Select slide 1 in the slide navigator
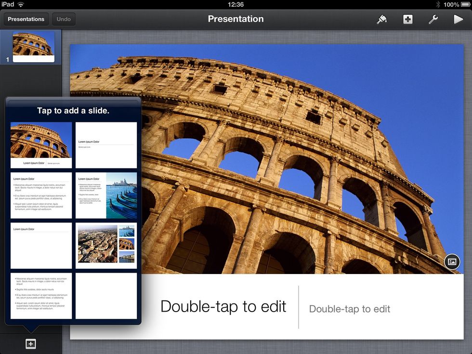Image resolution: width=472 pixels, height=354 pixels. (34, 45)
